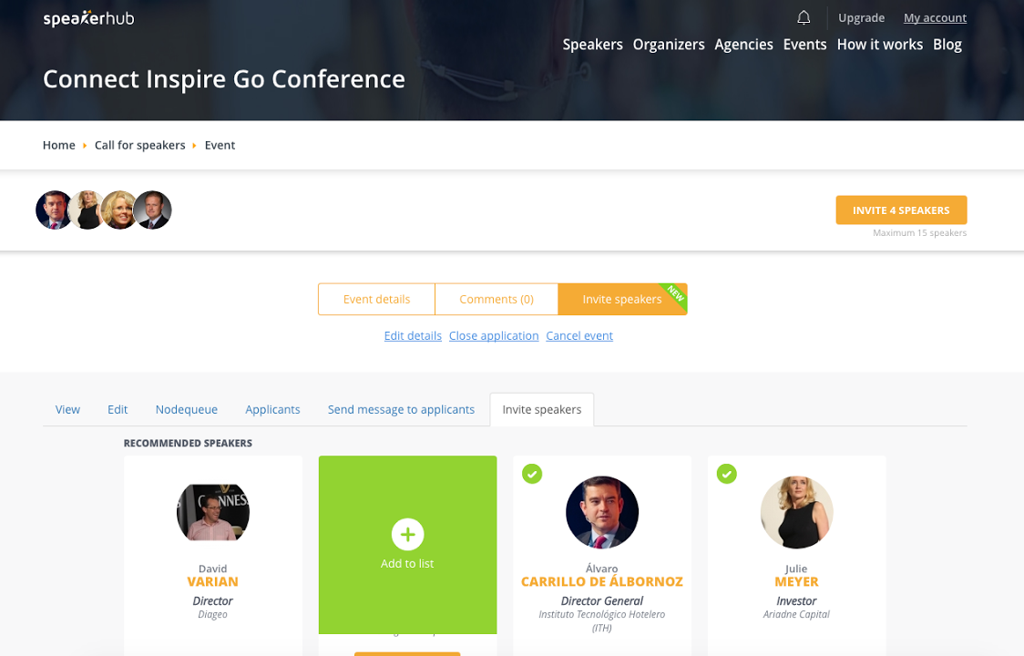Open Julie Meyer's profile photo
The width and height of the screenshot is (1024, 656).
click(796, 513)
